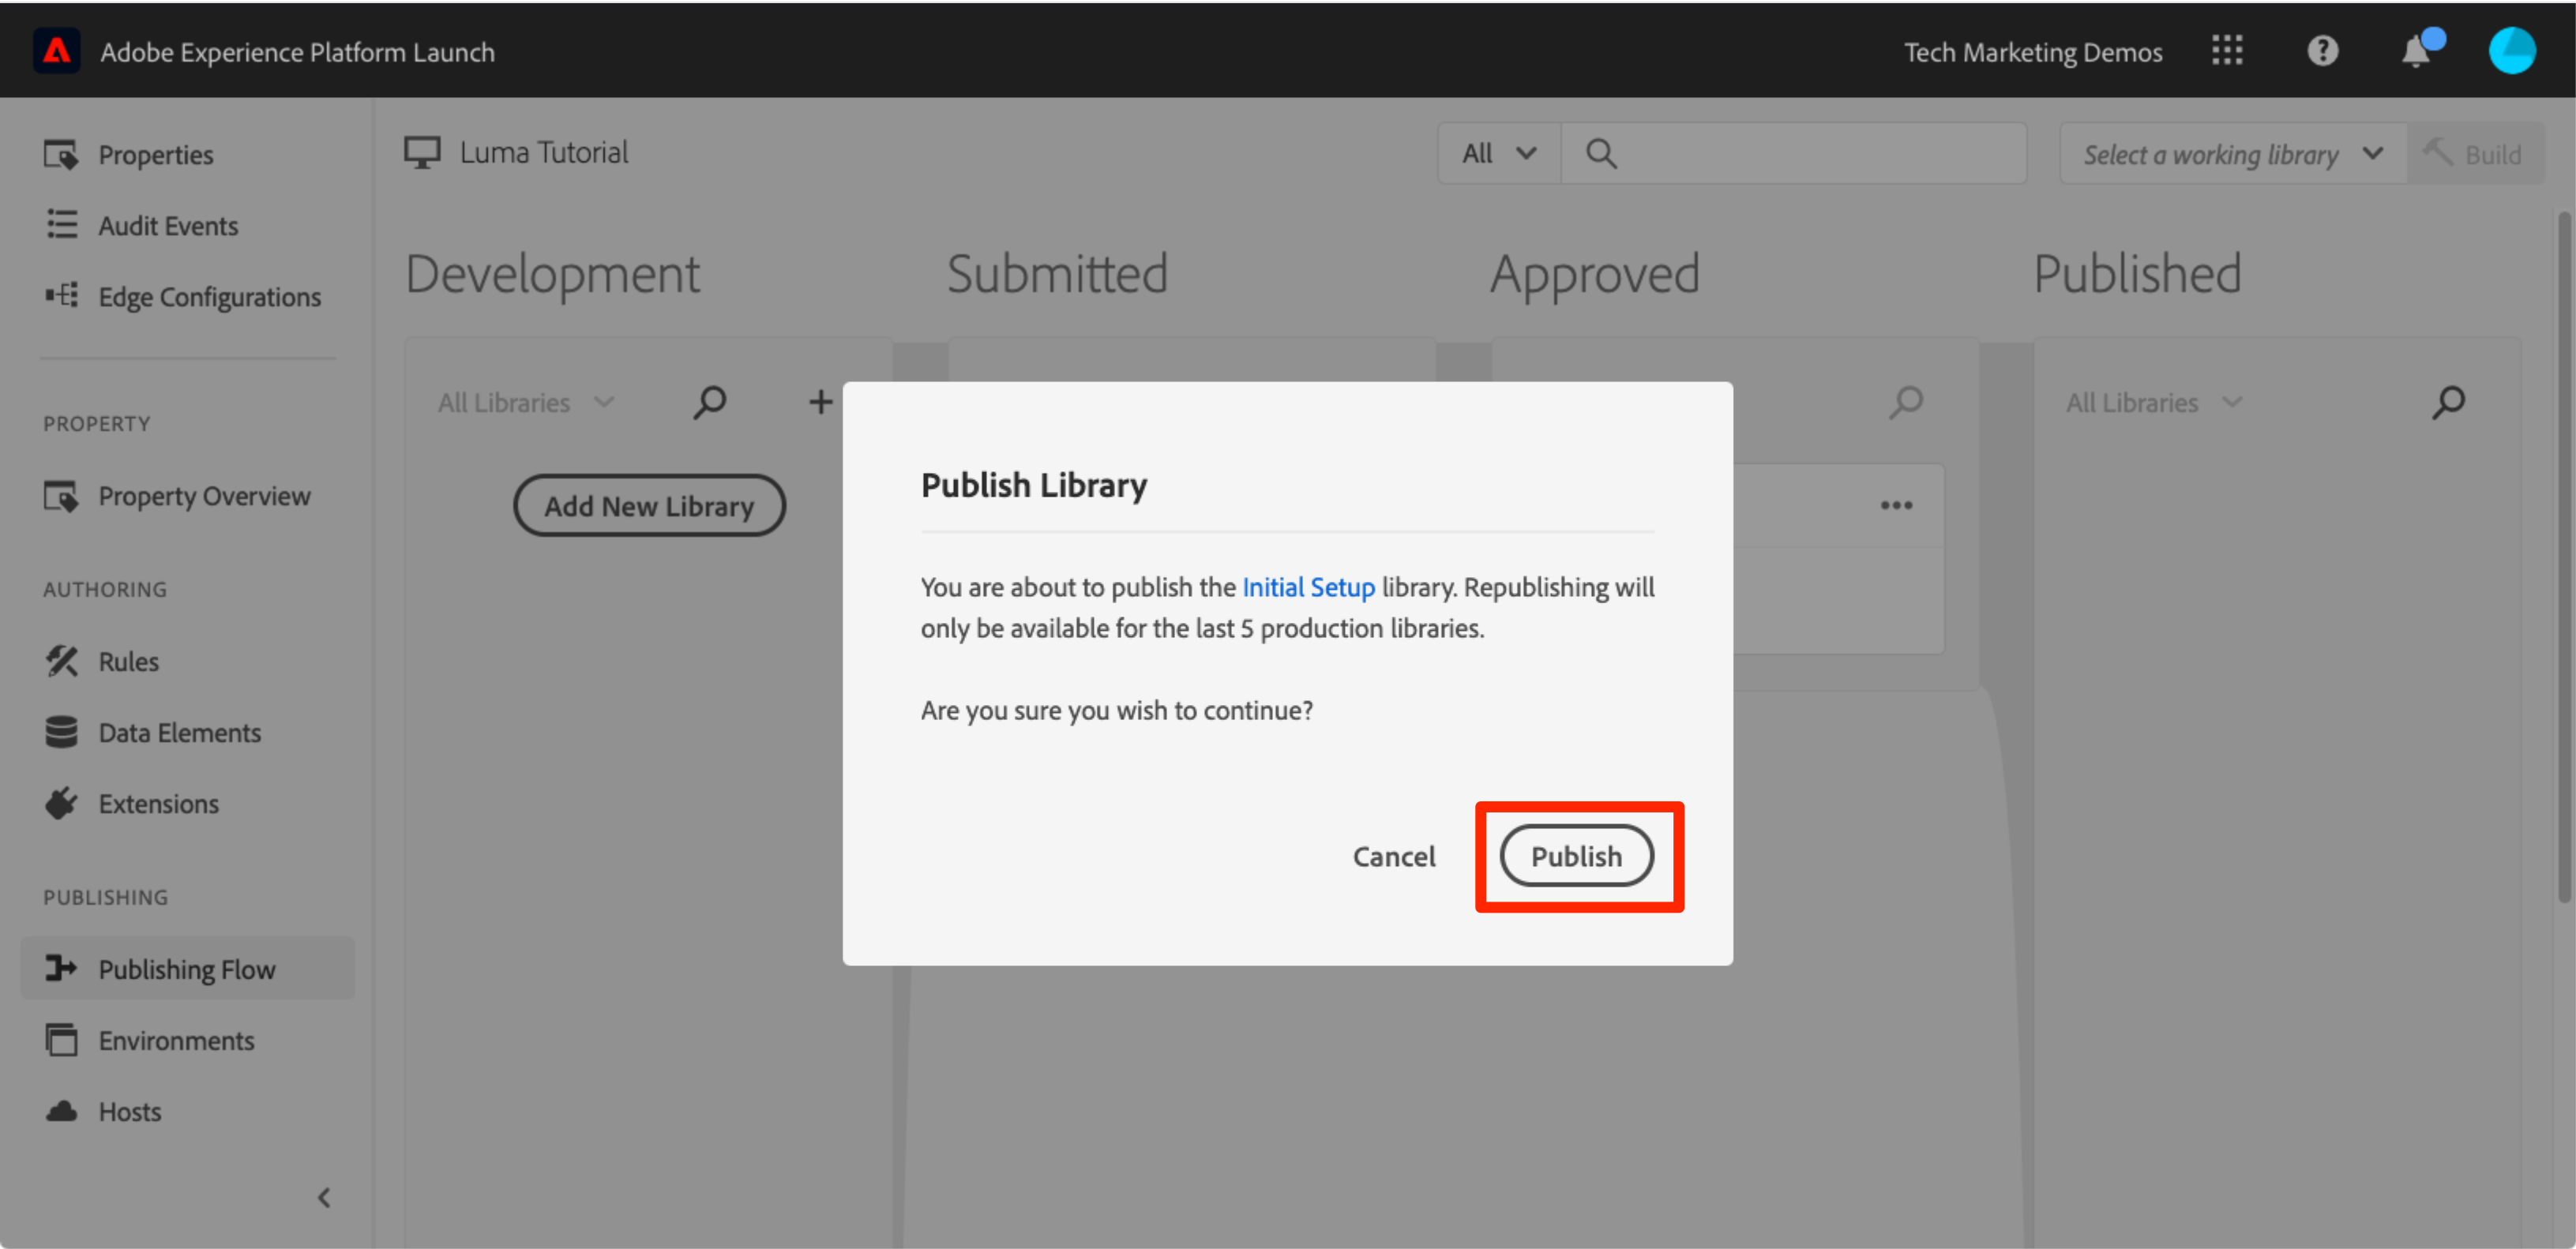The image size is (2576, 1249).
Task: Open the three-dot menu on library card
Action: (1896, 506)
